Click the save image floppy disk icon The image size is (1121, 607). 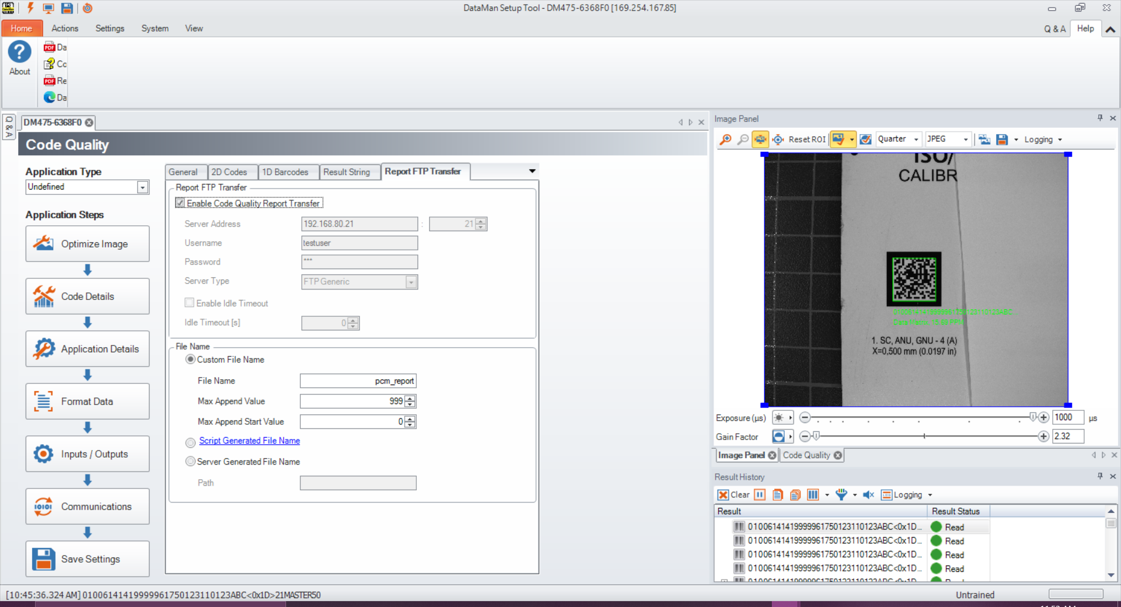[1002, 139]
